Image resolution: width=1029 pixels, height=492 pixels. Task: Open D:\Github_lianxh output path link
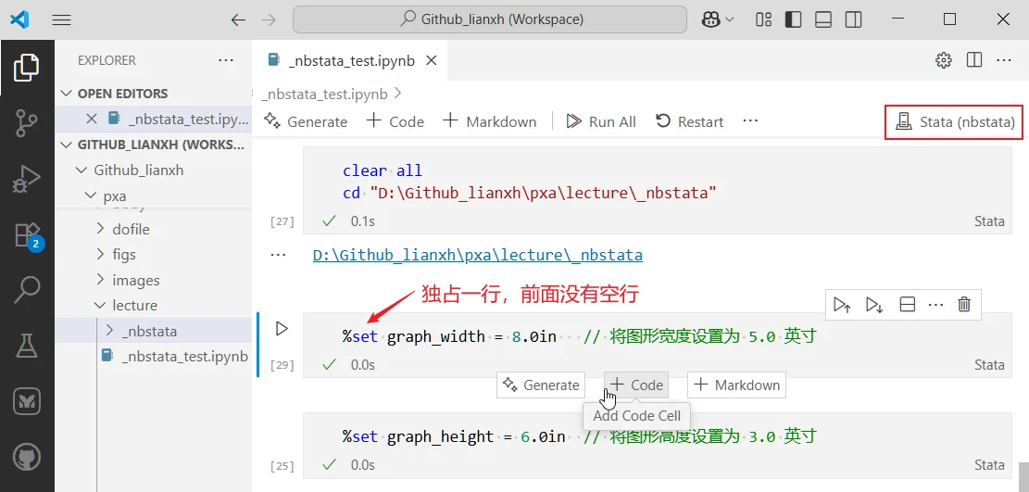click(478, 255)
